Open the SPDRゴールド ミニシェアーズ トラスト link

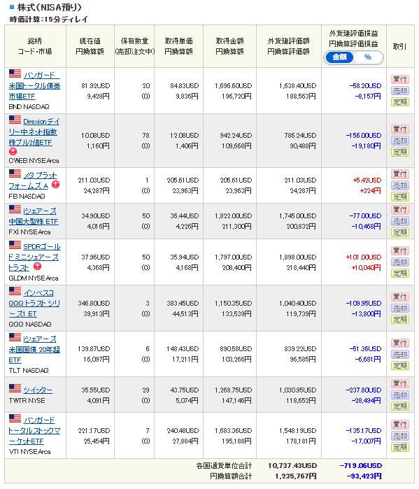click(x=34, y=257)
